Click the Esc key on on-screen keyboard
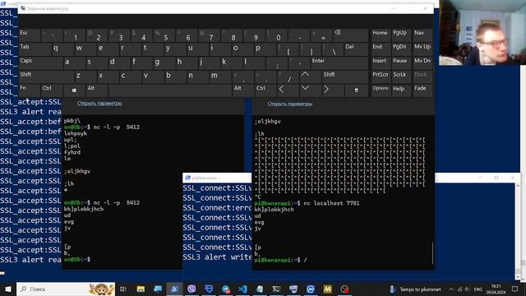This screenshot has height=296, width=526. [30, 35]
